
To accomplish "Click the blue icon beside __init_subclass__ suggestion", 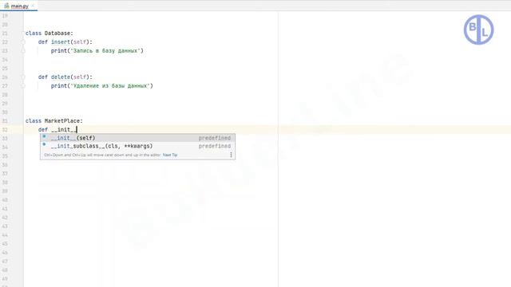I will pos(45,144).
